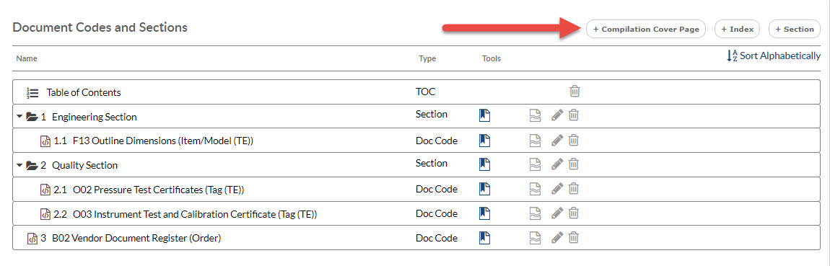This screenshot has width=830, height=266.
Task: Edit Engineering Section with pencil icon
Action: [x=556, y=115]
